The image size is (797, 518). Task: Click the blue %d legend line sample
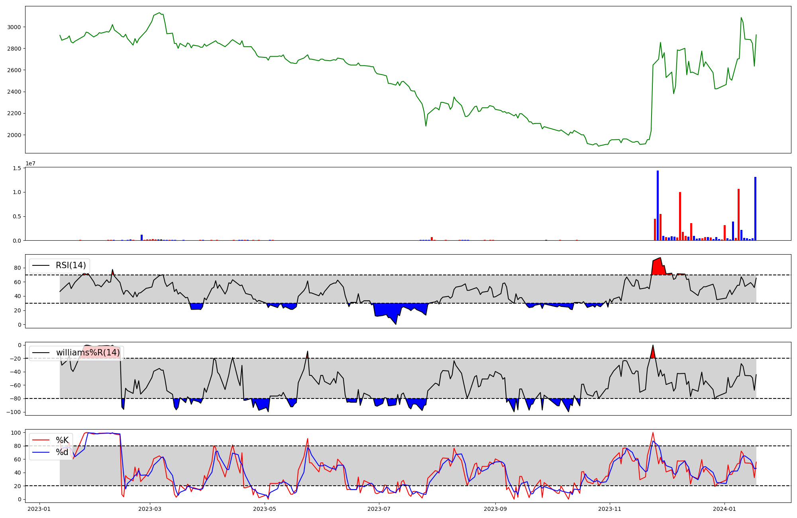tap(41, 452)
